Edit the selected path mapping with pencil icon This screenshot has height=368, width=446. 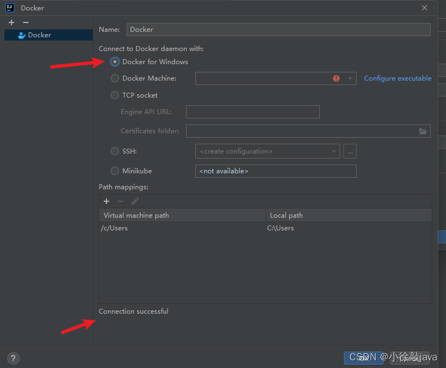(x=135, y=201)
